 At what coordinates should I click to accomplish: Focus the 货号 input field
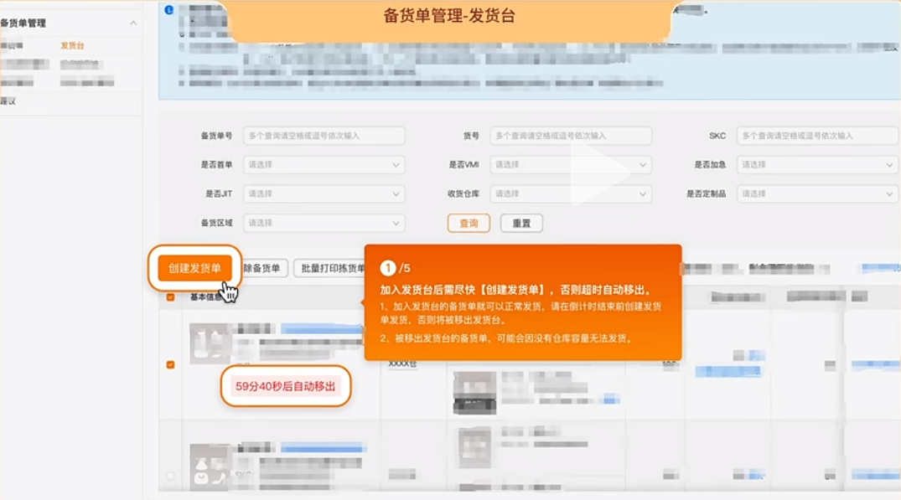click(x=571, y=136)
